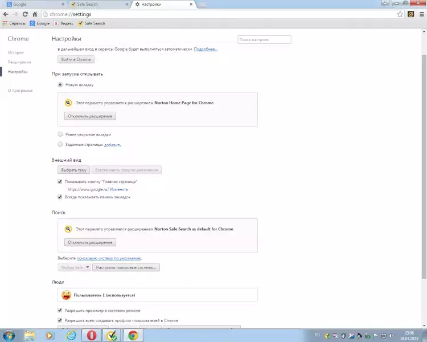Close the Google tab
427x342 pixels.
pyautogui.click(x=63, y=5)
